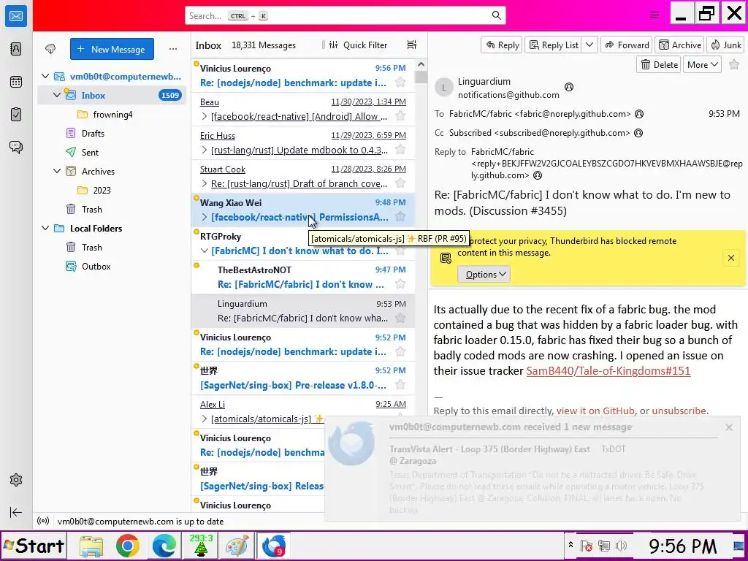Star the Beau react-native message
The width and height of the screenshot is (748, 561).
[400, 116]
